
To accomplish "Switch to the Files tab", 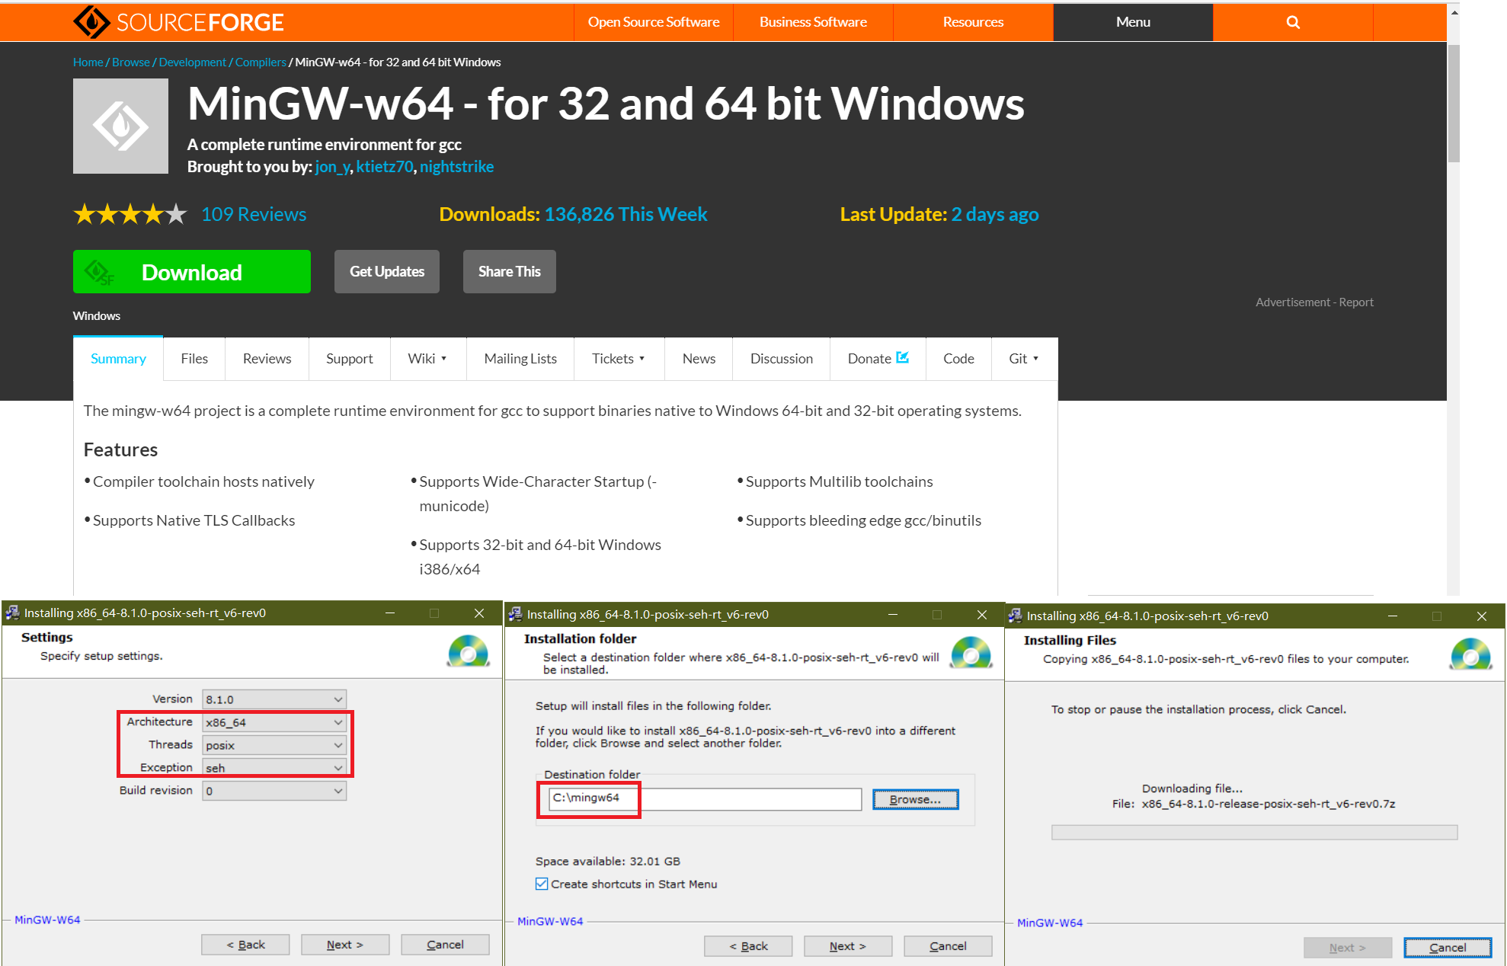I will coord(194,358).
